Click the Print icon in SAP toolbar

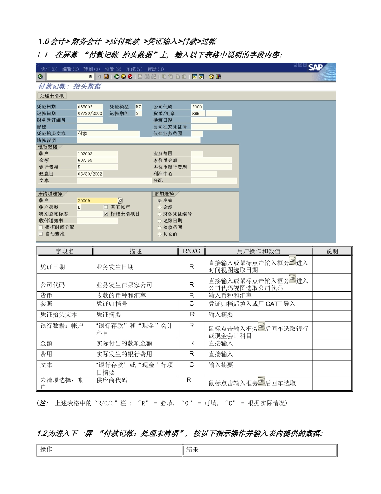coord(140,76)
